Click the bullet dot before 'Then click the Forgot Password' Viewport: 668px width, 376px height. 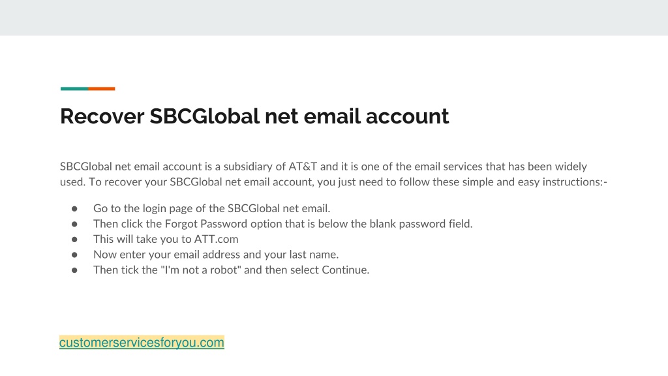[x=74, y=224]
